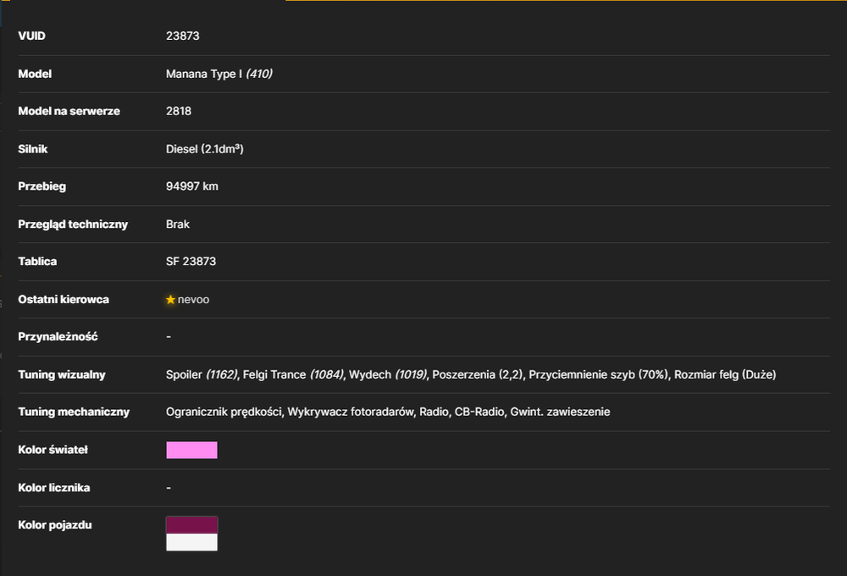Screen dimensions: 847x576
Task: Click the model ID (410) text
Action: tap(259, 74)
